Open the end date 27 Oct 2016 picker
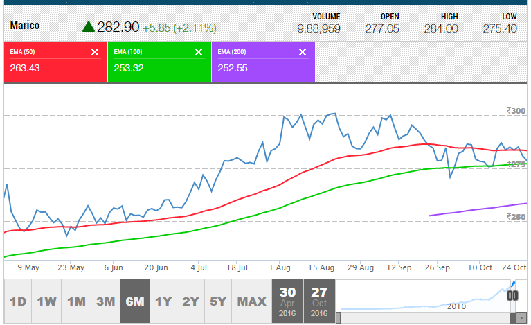The image size is (531, 325). coord(319,301)
